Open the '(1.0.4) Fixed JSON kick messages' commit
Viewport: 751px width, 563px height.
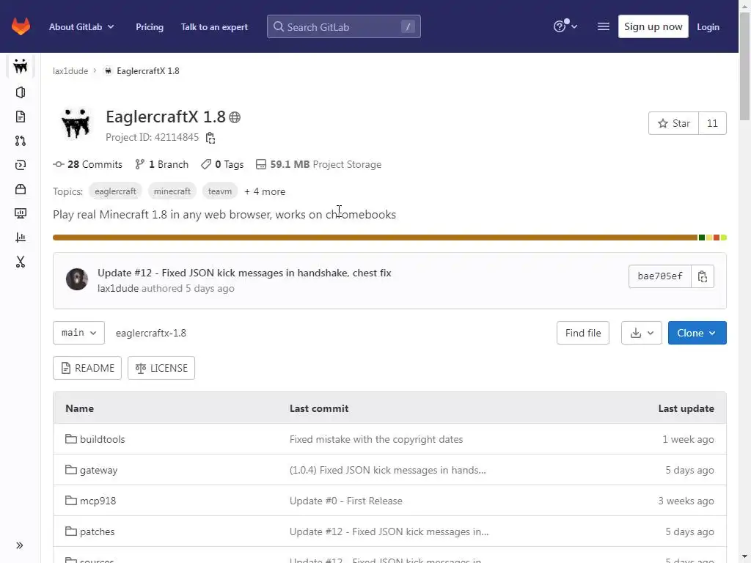click(x=387, y=470)
